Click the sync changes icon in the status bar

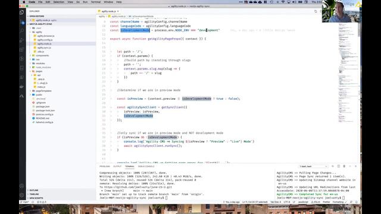coord(33,202)
